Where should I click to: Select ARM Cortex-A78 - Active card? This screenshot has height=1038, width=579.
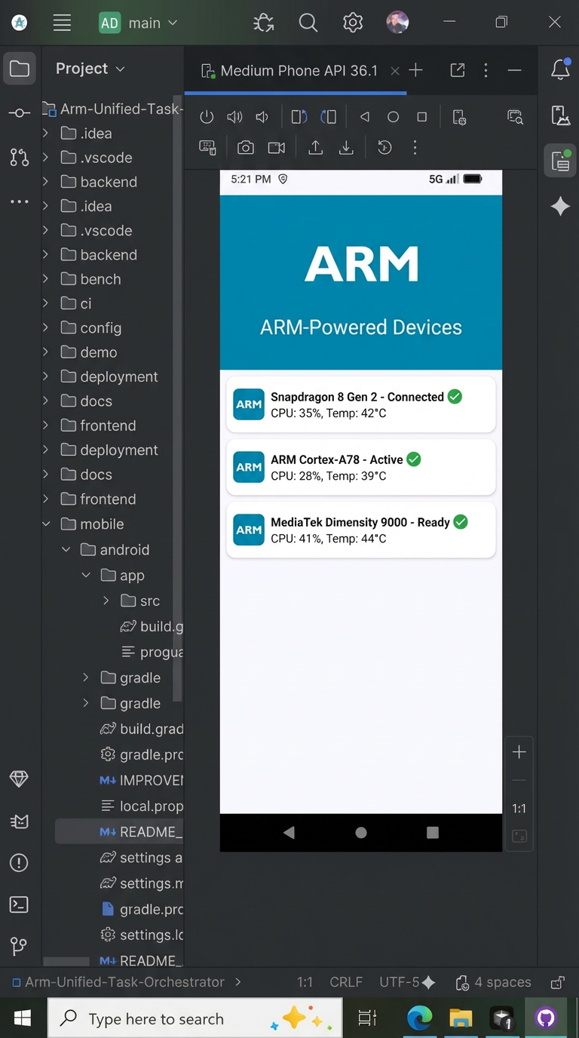361,467
